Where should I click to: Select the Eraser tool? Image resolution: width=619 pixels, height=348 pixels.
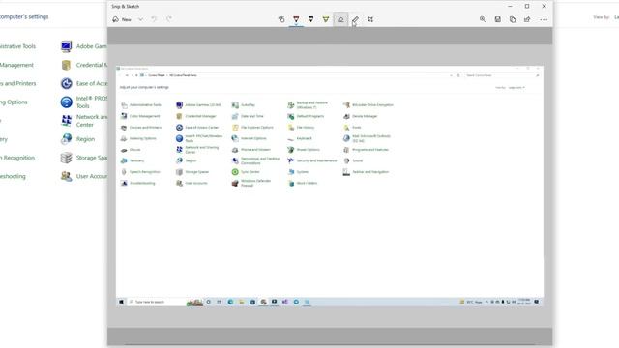coord(340,19)
